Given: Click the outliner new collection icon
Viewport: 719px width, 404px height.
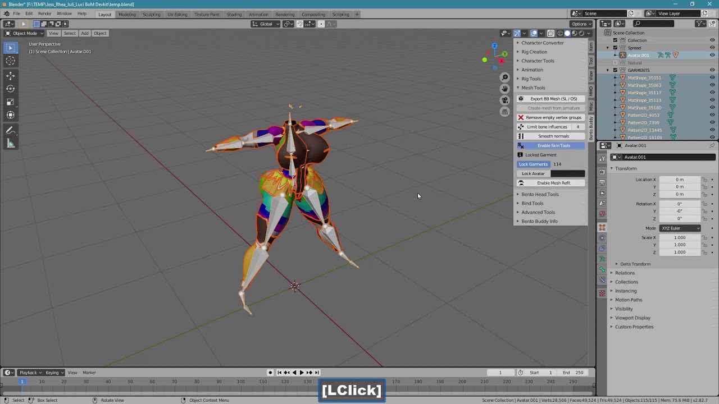Looking at the screenshot, I should pyautogui.click(x=712, y=24).
